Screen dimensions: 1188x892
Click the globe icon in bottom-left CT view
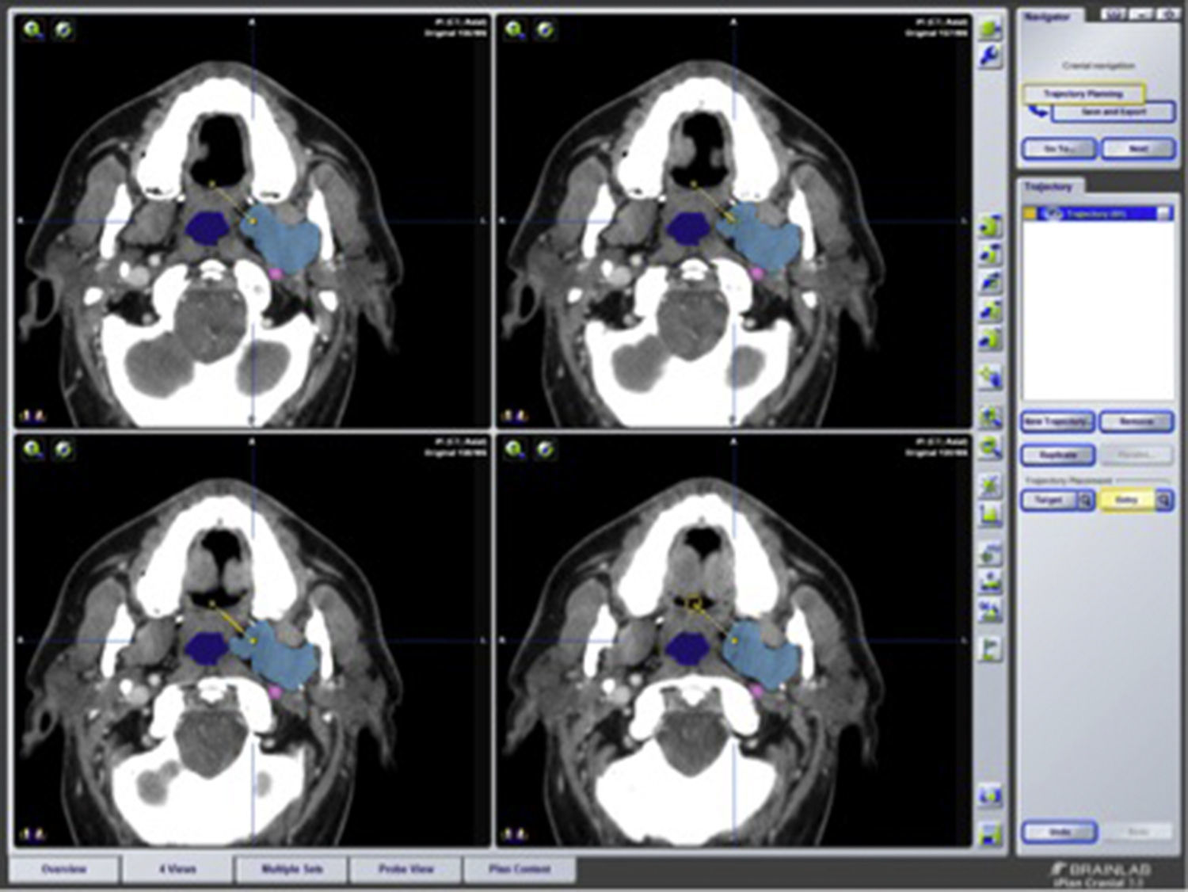point(63,450)
